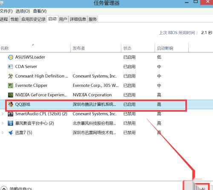The height and width of the screenshot is (190, 213).
Task: Click publisher 北京暴风科技股份有限...
Action: [94, 123]
